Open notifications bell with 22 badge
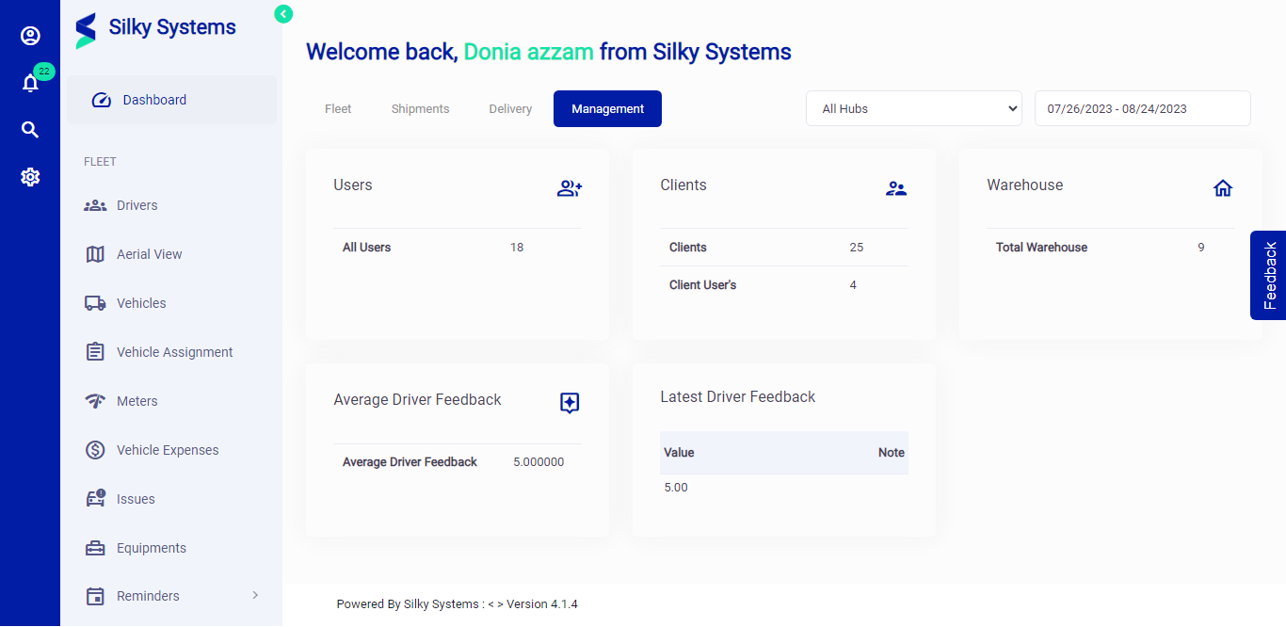Image resolution: width=1286 pixels, height=627 pixels. pyautogui.click(x=30, y=83)
